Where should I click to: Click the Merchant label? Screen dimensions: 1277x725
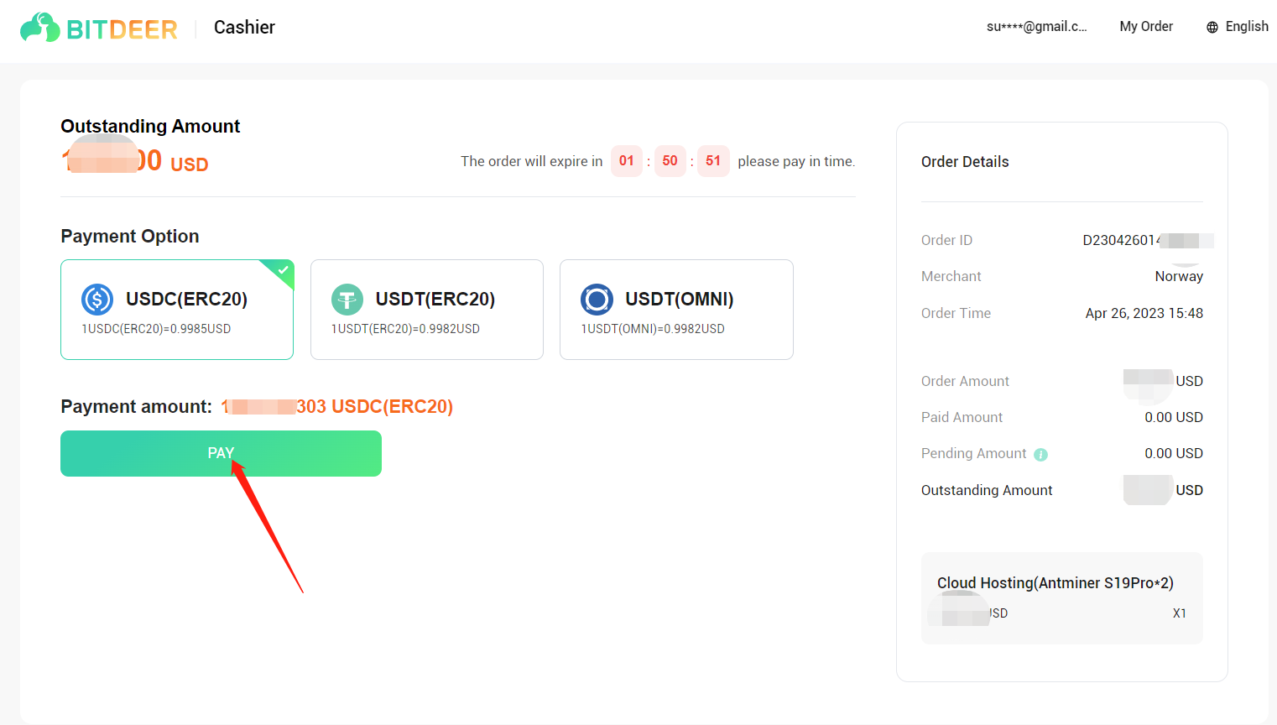(951, 277)
